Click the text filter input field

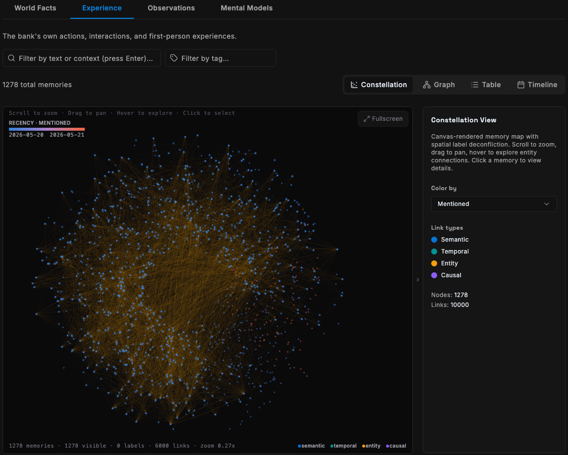82,58
